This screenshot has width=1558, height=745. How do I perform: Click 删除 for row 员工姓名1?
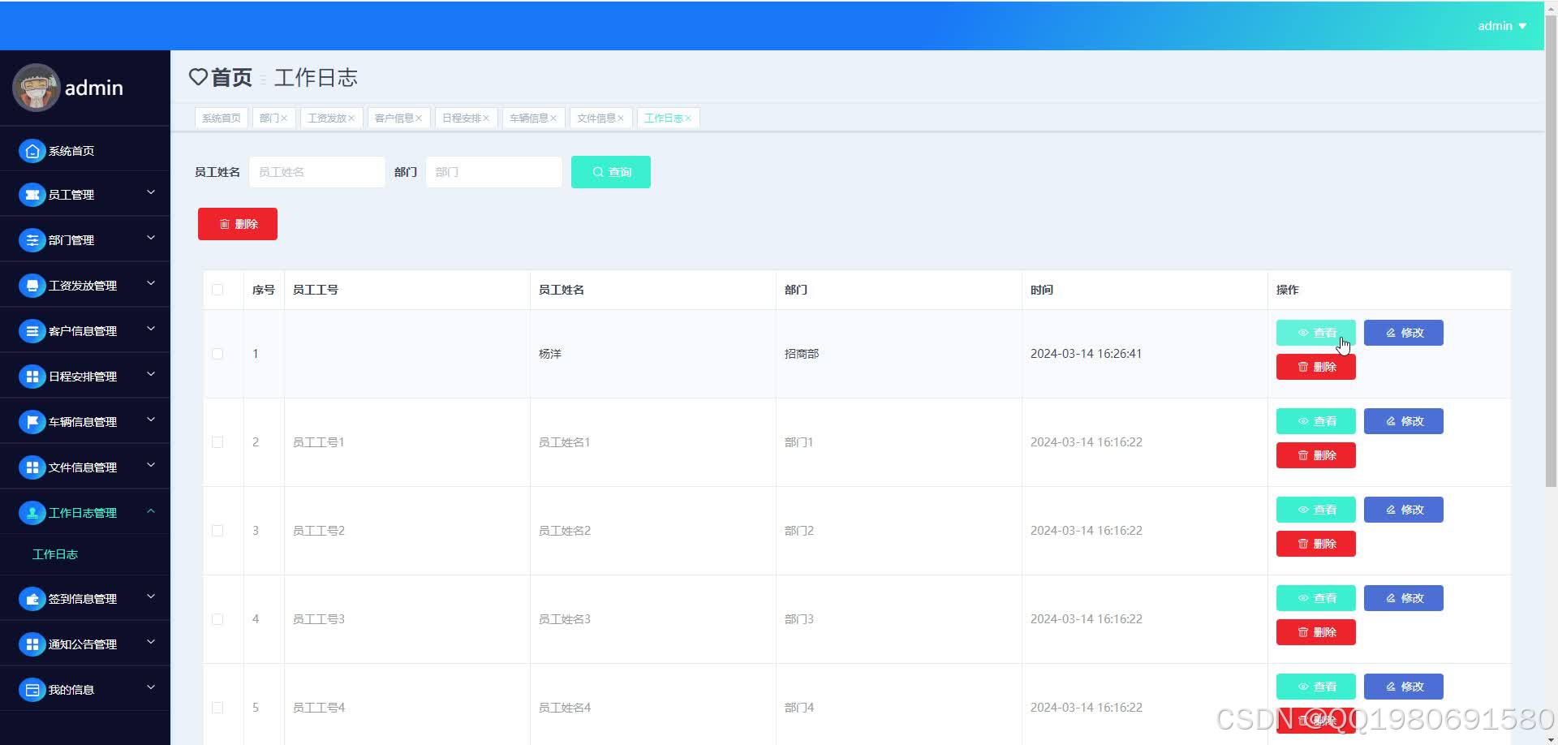pos(1315,455)
